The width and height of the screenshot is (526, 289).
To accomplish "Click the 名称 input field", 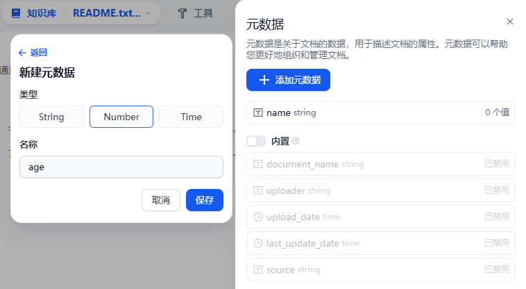I will pos(121,167).
